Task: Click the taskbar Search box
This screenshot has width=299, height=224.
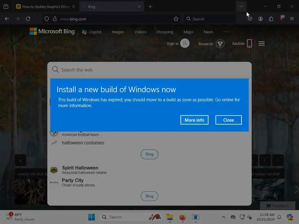Action: point(131,217)
